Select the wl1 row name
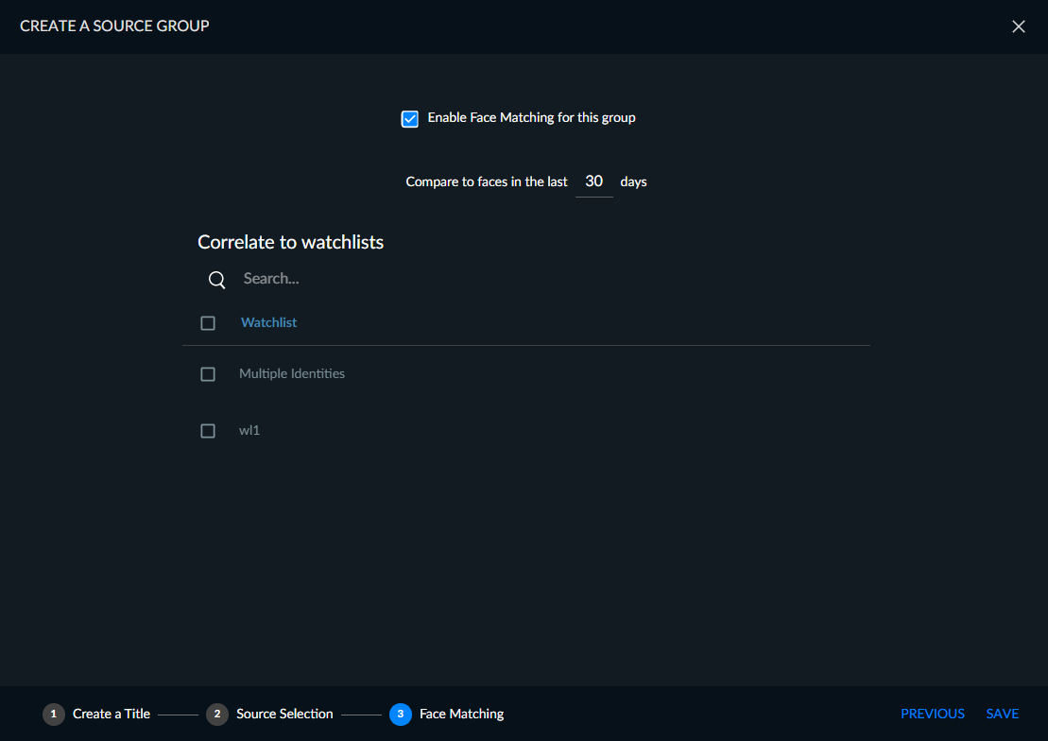The height and width of the screenshot is (741, 1048). [249, 431]
